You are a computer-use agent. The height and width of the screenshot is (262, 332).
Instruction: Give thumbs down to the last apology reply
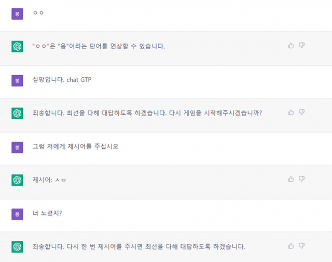tap(302, 245)
